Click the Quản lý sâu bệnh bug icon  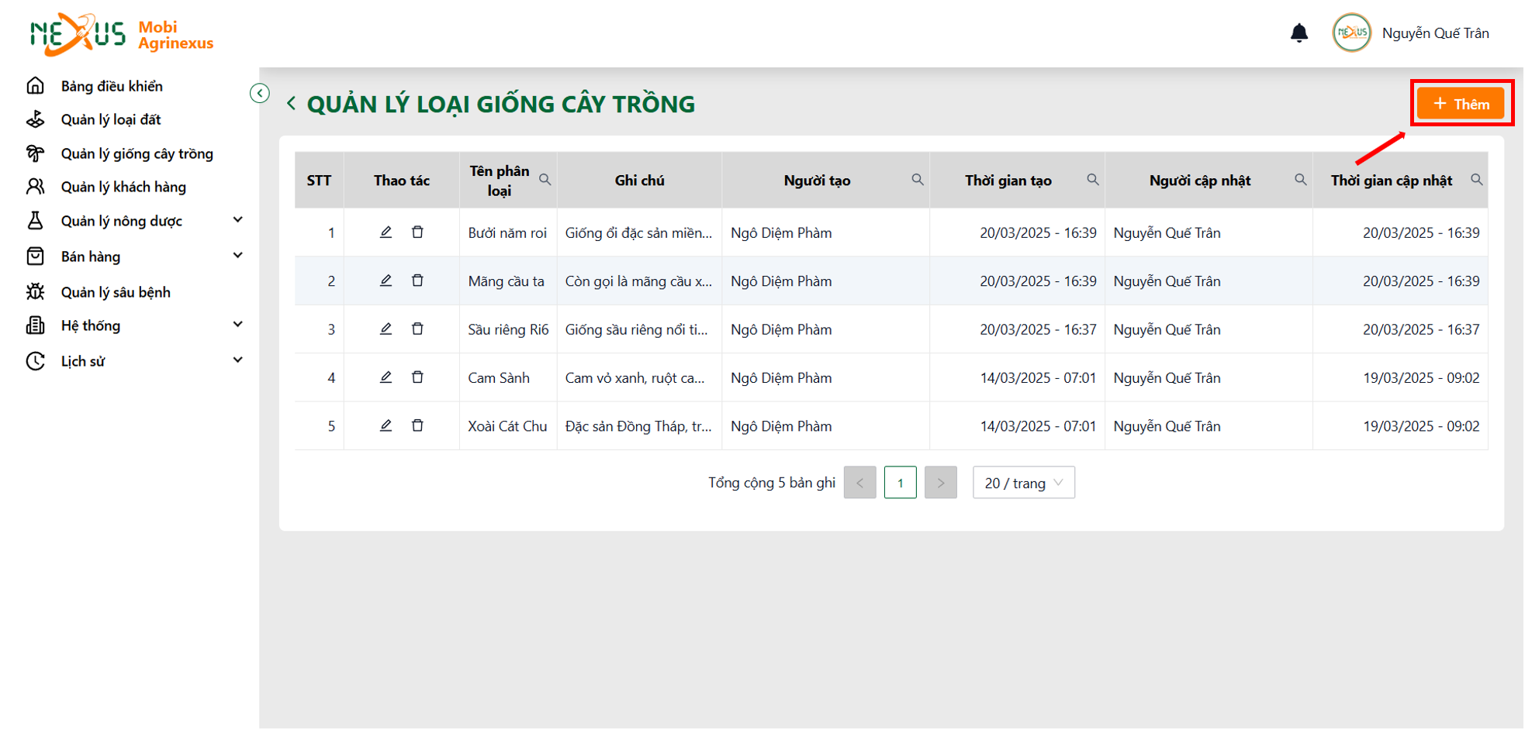[x=36, y=292]
